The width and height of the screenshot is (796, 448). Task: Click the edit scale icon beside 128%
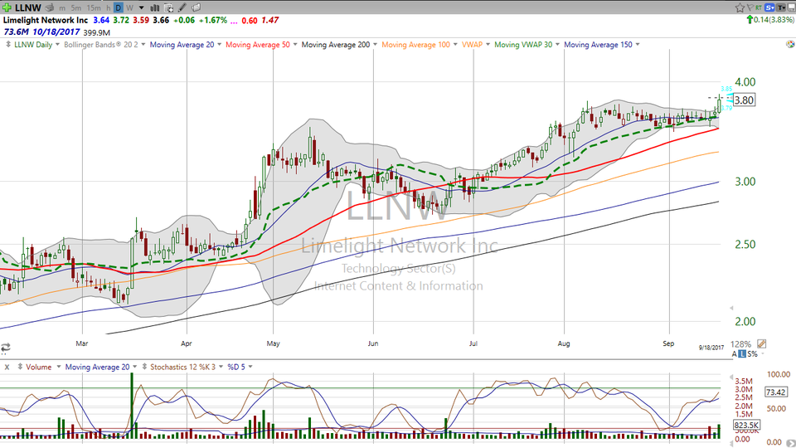point(761,343)
